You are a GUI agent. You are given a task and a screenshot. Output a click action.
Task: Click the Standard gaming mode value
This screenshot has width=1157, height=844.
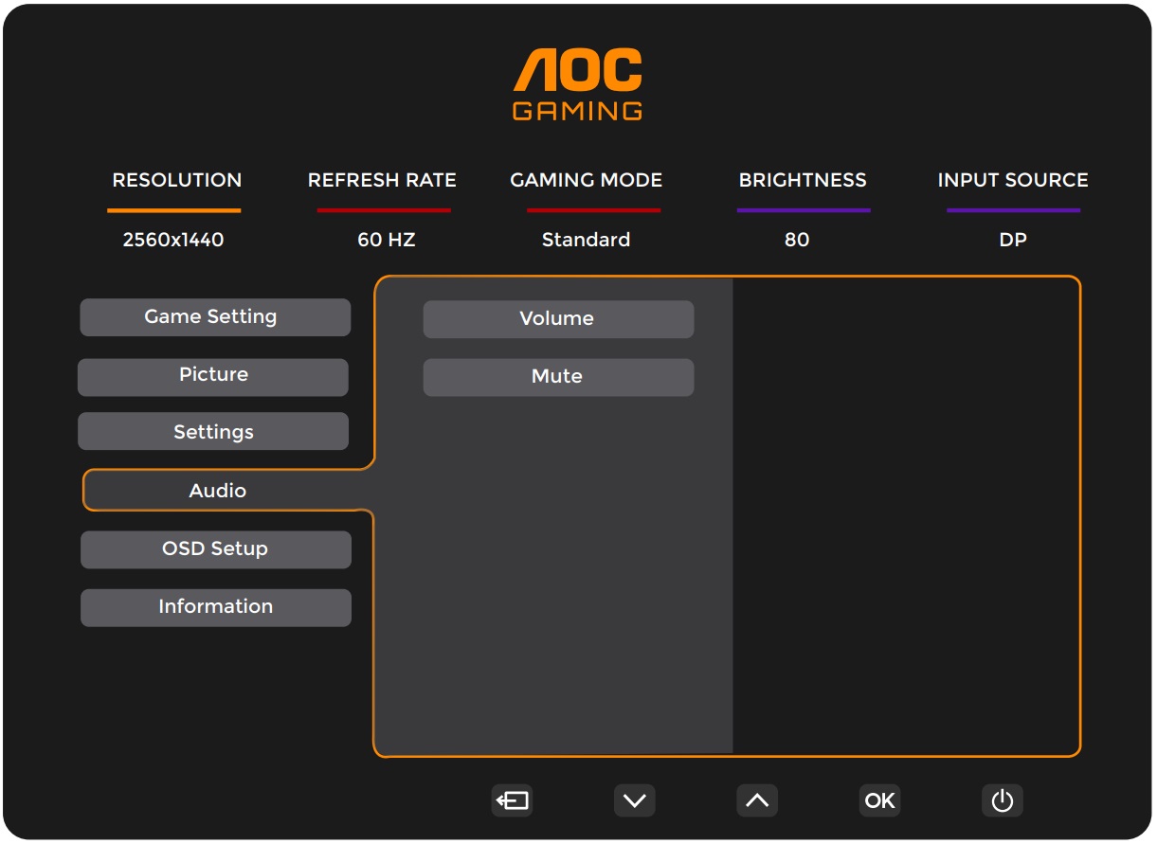586,240
